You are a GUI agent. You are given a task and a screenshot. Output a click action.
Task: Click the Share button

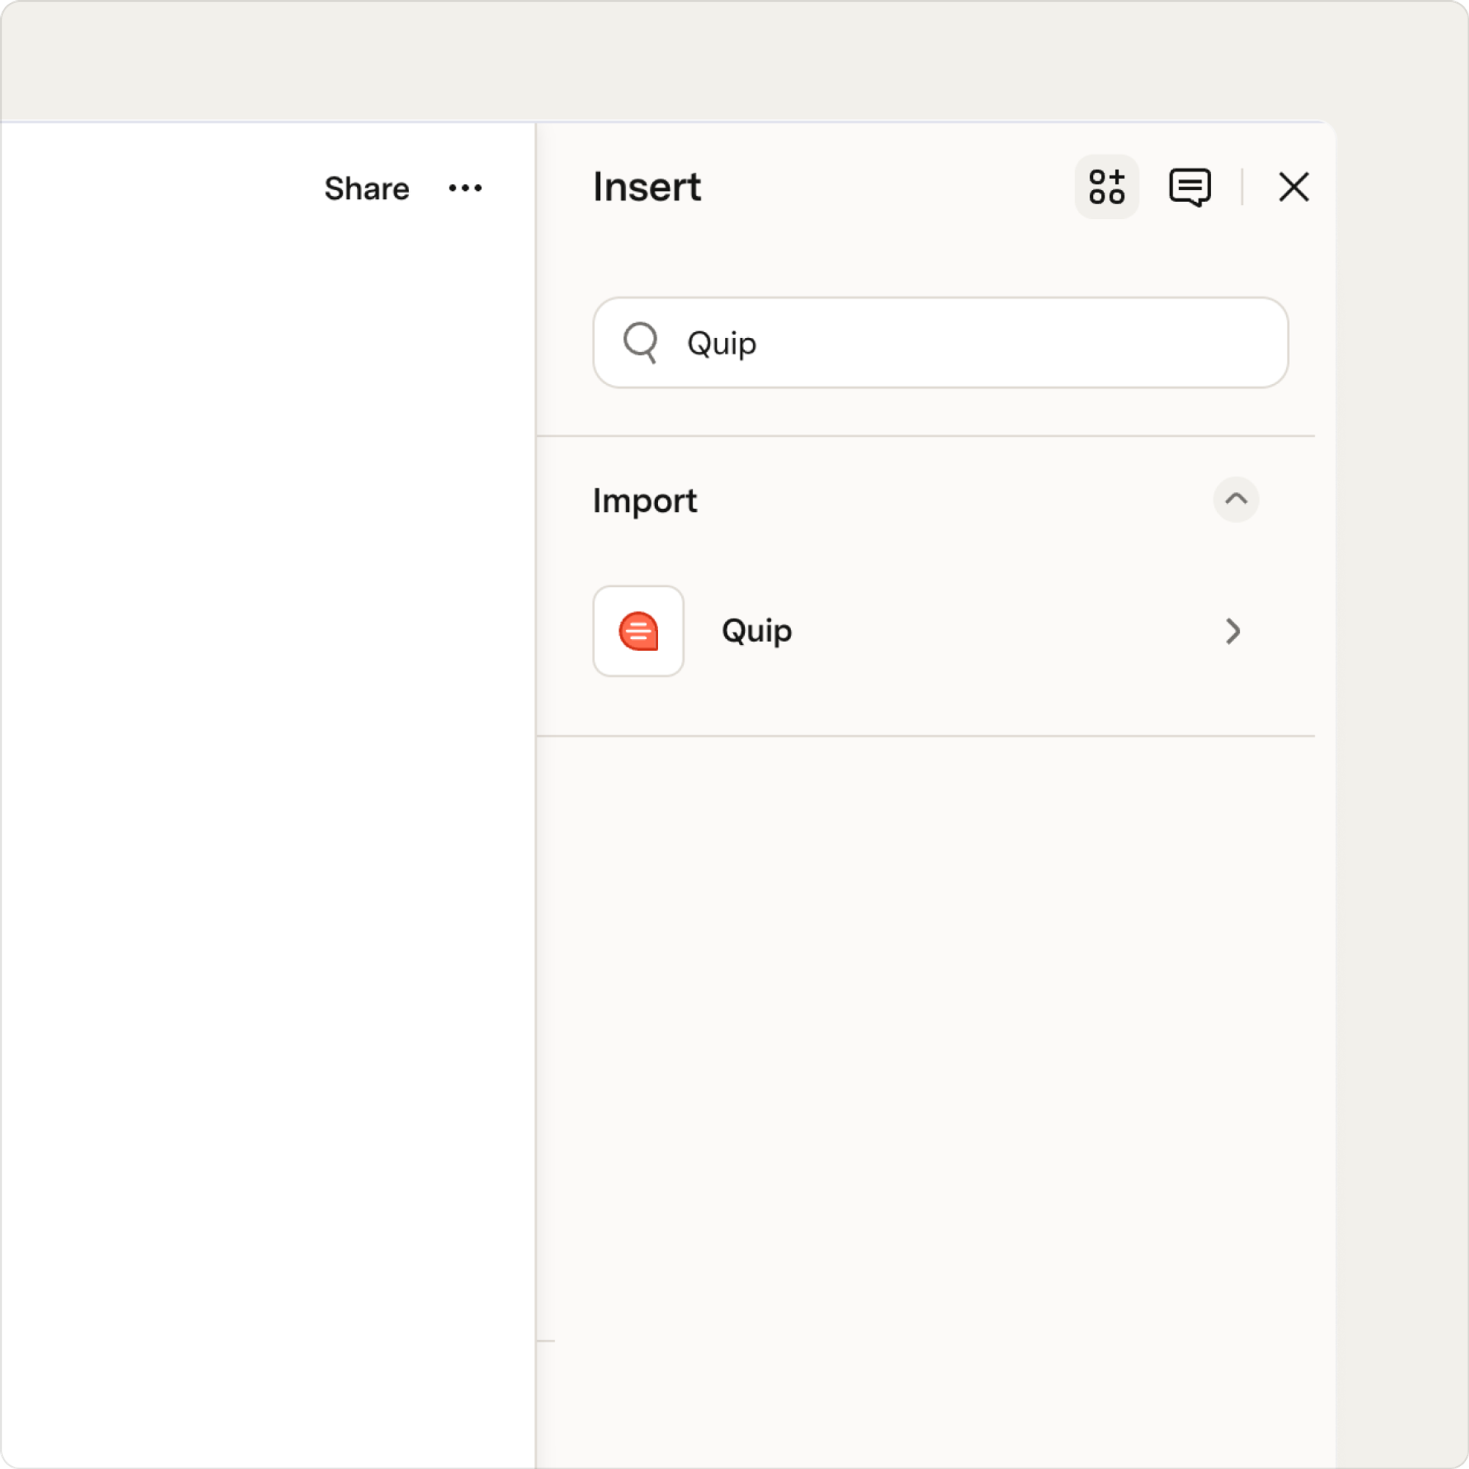pyautogui.click(x=367, y=189)
